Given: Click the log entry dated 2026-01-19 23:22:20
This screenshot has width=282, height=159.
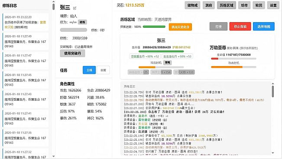Looking at the screenshot, I should 26,22.
